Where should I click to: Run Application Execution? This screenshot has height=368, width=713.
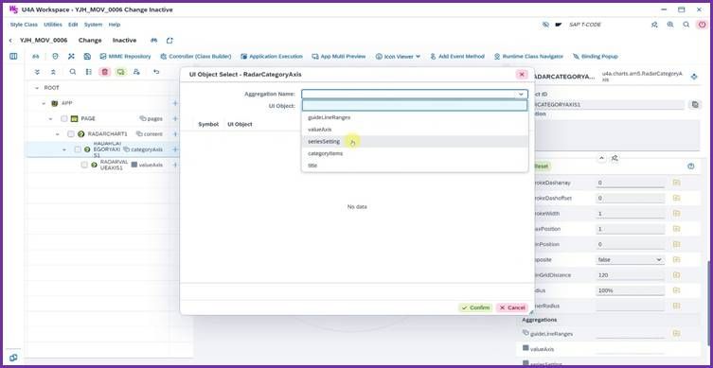pyautogui.click(x=272, y=57)
